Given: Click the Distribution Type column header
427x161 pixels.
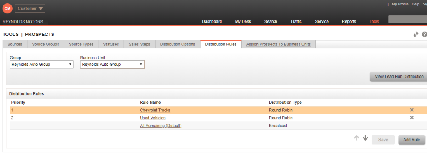Looking at the screenshot, I should coord(285,103).
